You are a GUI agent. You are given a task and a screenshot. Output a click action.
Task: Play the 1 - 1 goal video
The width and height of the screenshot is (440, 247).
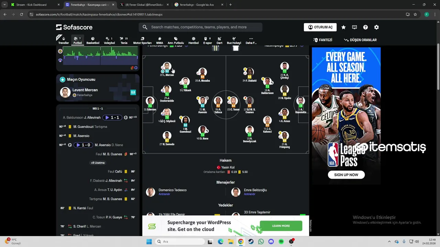[x=112, y=118]
